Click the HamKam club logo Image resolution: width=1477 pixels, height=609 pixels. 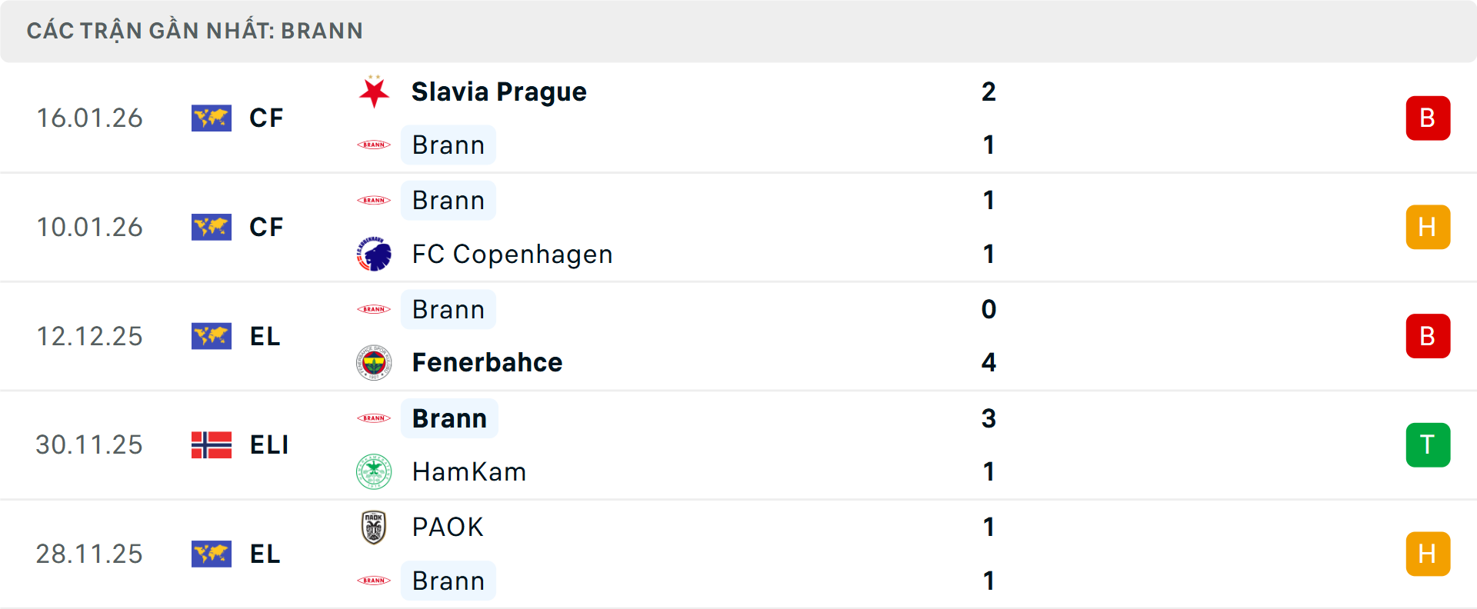[375, 471]
